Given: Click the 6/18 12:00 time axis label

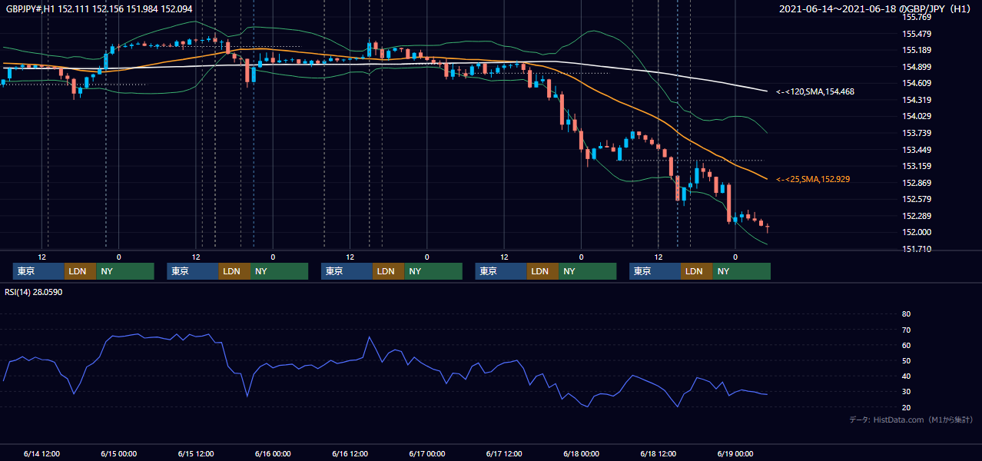Looking at the screenshot, I should click(x=659, y=453).
